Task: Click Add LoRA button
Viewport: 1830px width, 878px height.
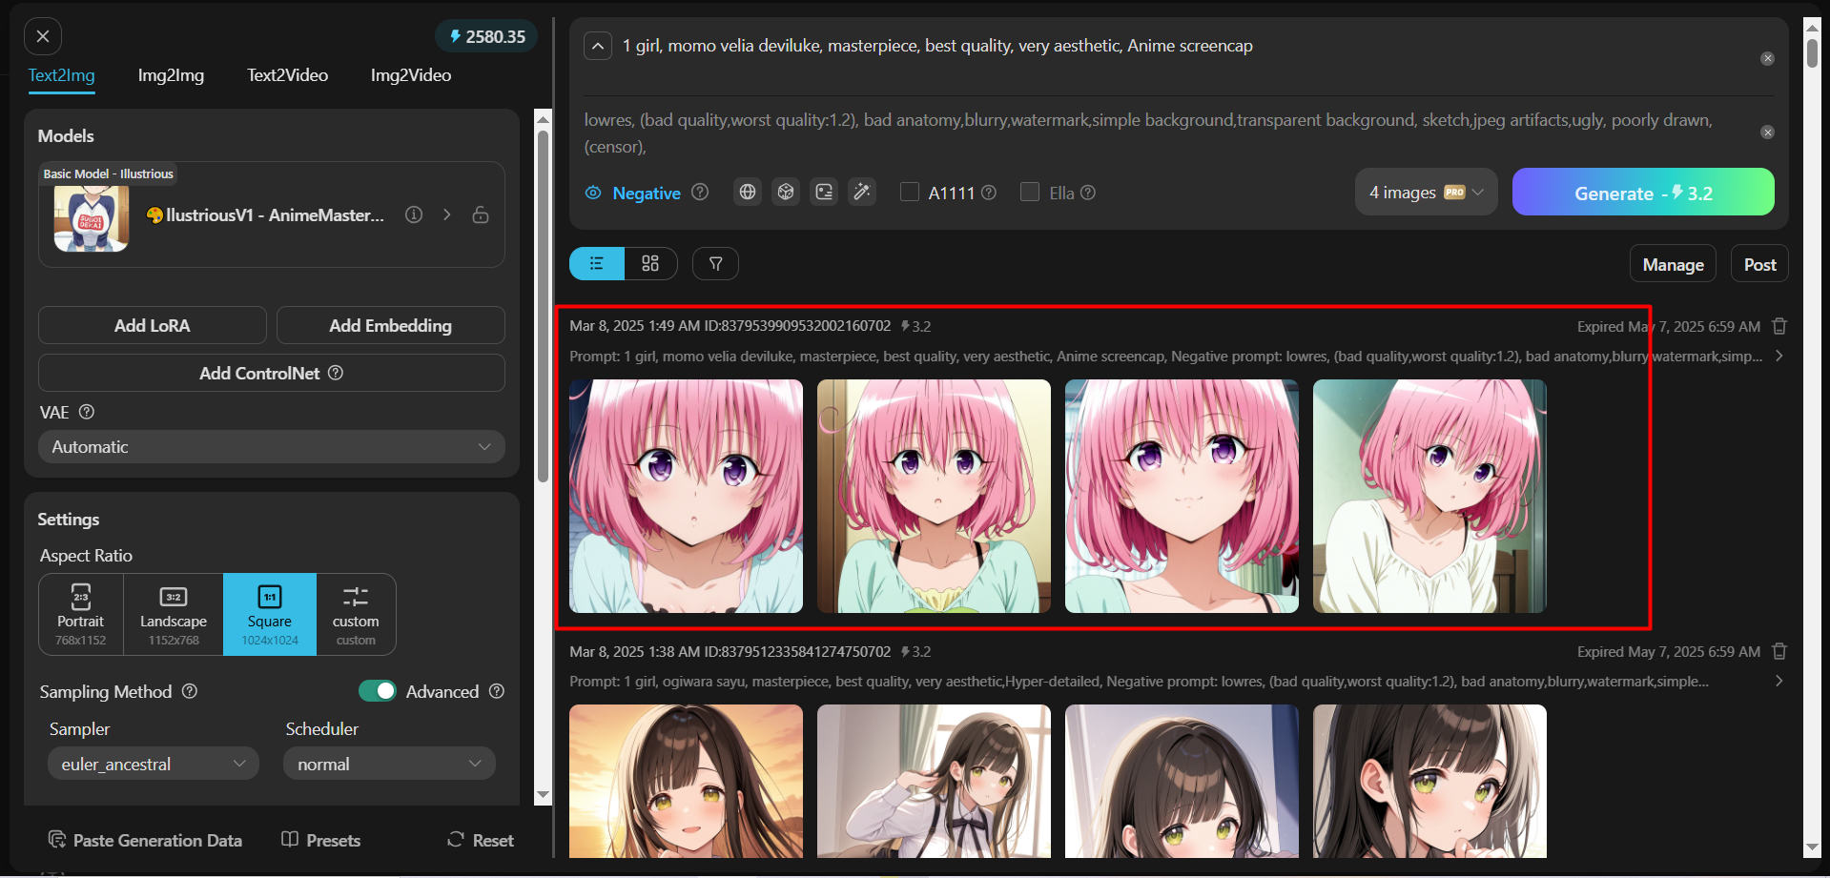Action: click(x=153, y=325)
